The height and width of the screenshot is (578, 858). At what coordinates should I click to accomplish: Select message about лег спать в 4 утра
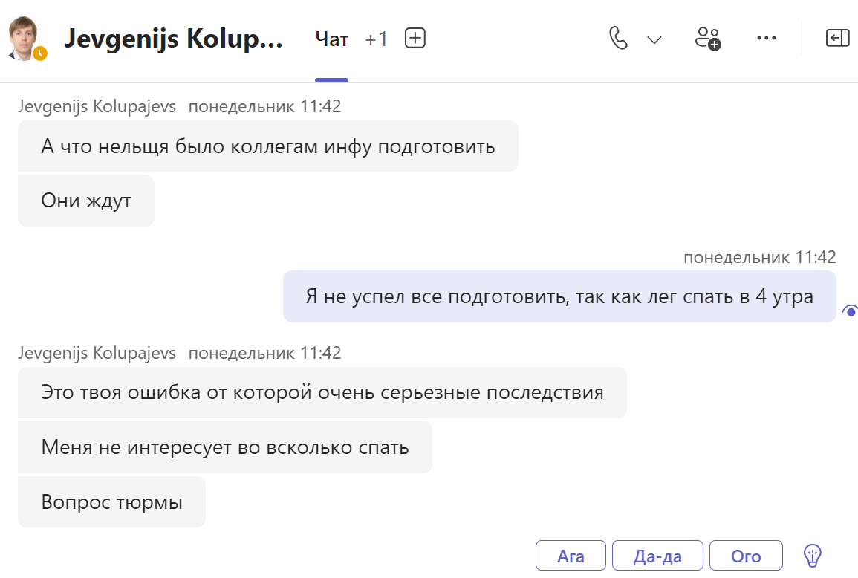[x=559, y=296]
